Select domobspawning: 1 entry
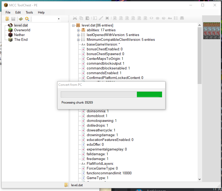Image resolution: width=222 pixels, height=191 pixels. coord(102,121)
